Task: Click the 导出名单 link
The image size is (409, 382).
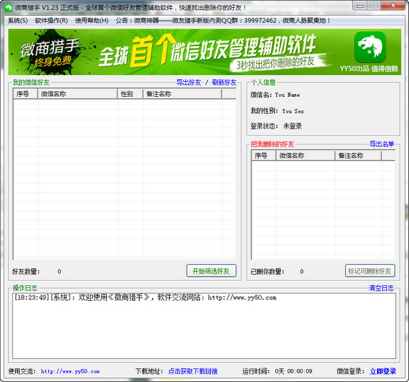Action: pos(382,144)
